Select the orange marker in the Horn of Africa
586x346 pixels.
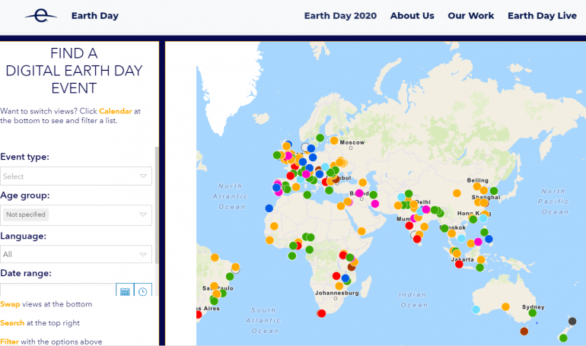click(x=361, y=231)
